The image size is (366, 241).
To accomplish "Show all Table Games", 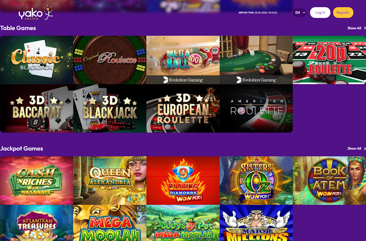I will [x=356, y=28].
